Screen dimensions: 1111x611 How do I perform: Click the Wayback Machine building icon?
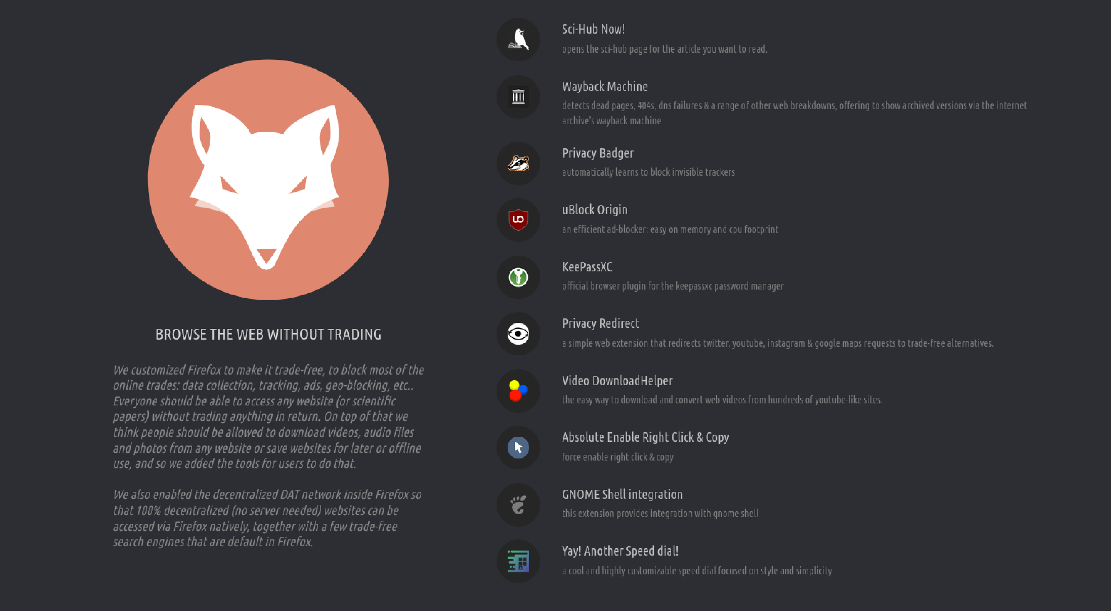pos(518,97)
